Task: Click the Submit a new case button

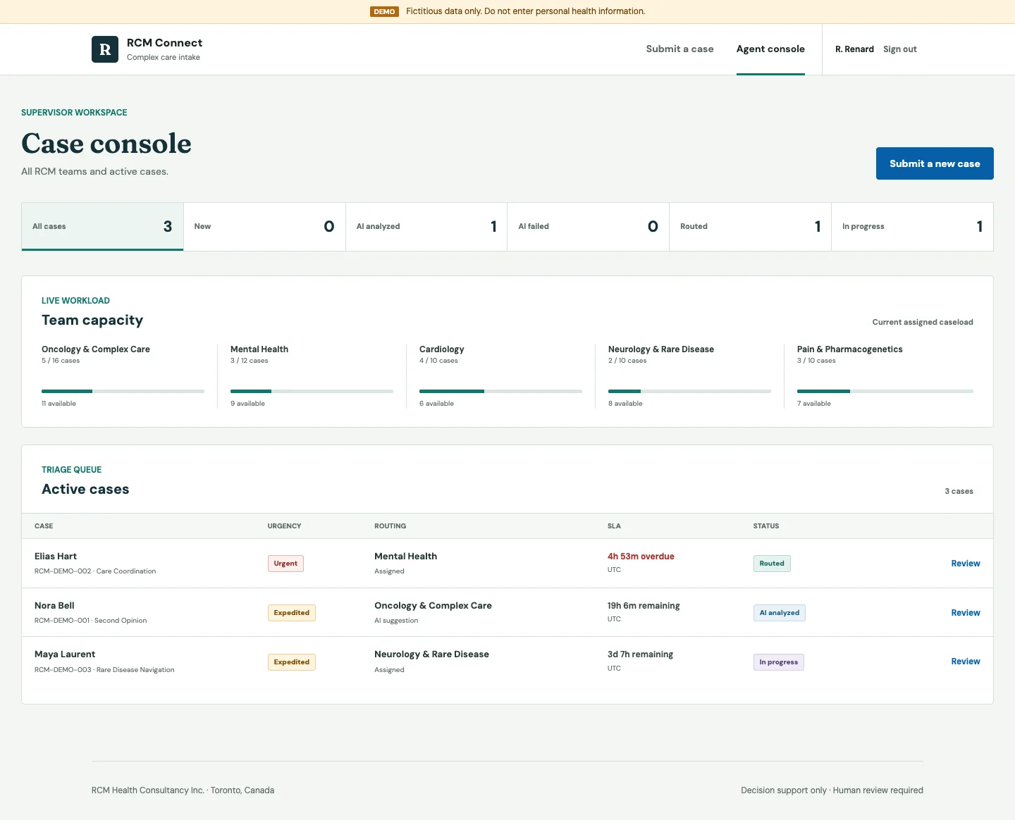Action: point(935,163)
